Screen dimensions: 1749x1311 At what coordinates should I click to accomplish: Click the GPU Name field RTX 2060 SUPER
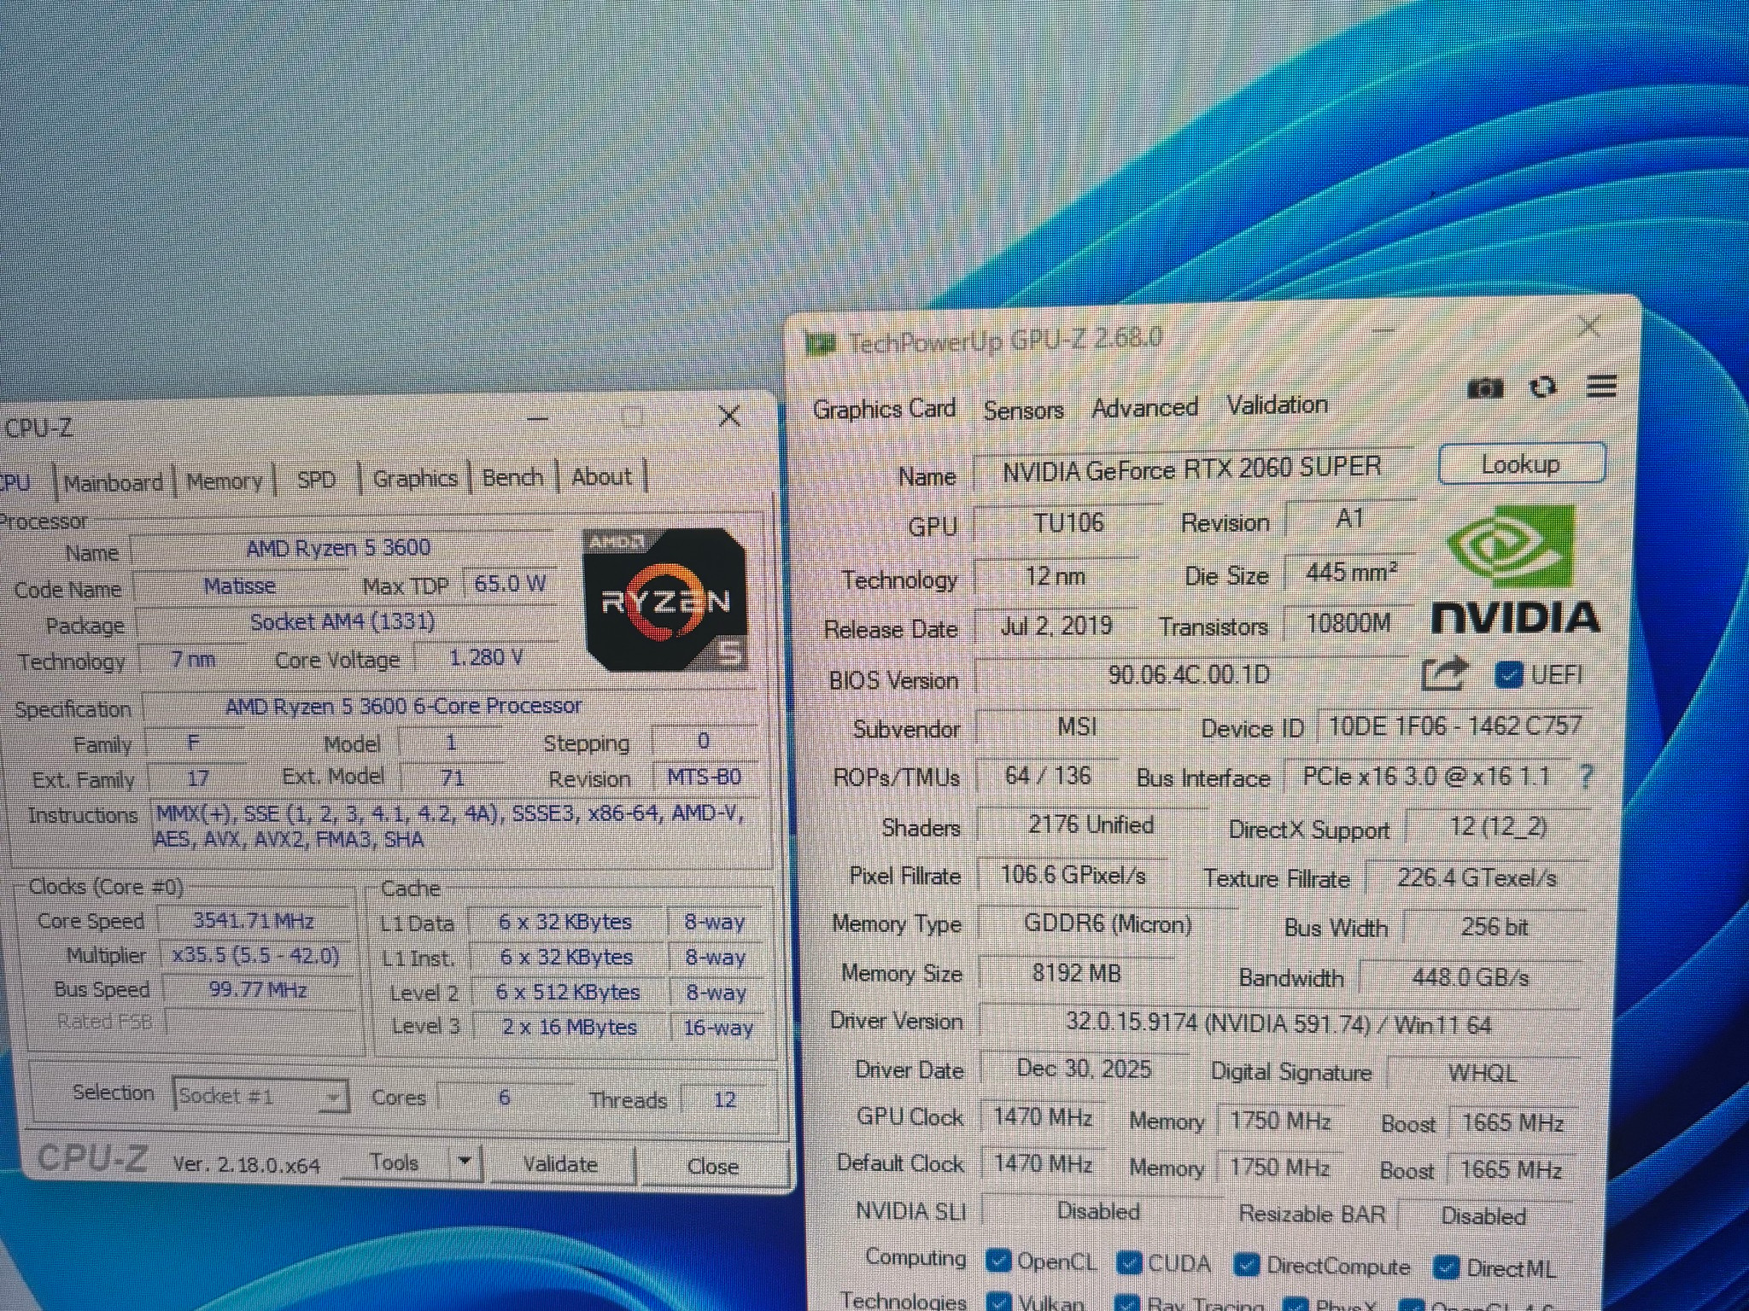click(x=1192, y=469)
